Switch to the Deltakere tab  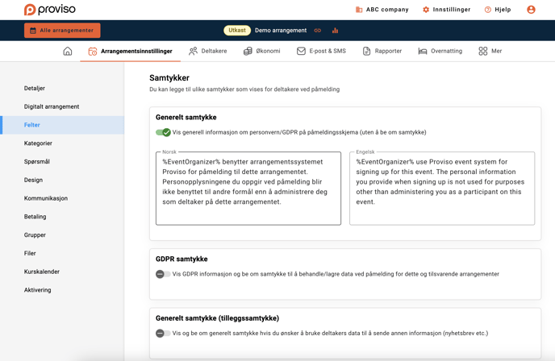click(x=207, y=51)
